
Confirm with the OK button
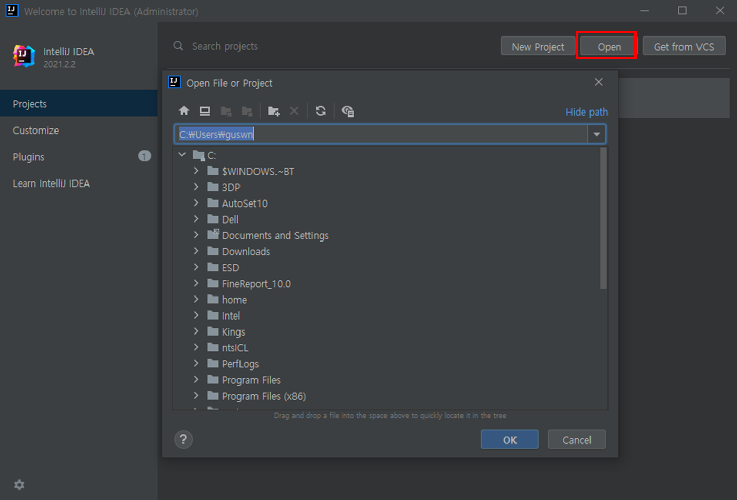(509, 440)
